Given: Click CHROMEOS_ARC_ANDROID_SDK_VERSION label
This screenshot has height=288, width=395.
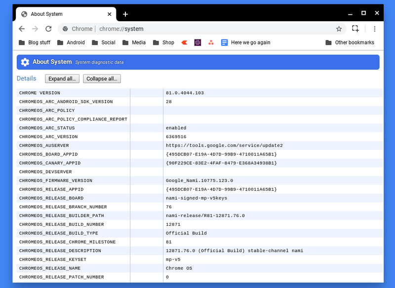Looking at the screenshot, I should tap(66, 102).
